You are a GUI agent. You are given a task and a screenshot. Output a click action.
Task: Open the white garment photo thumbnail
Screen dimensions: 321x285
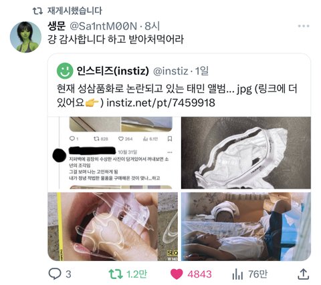pos(246,153)
